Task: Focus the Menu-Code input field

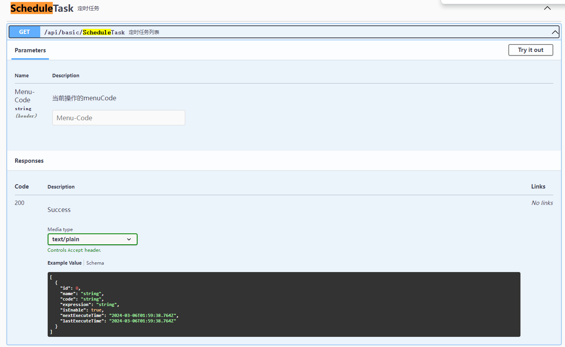Action: [119, 118]
